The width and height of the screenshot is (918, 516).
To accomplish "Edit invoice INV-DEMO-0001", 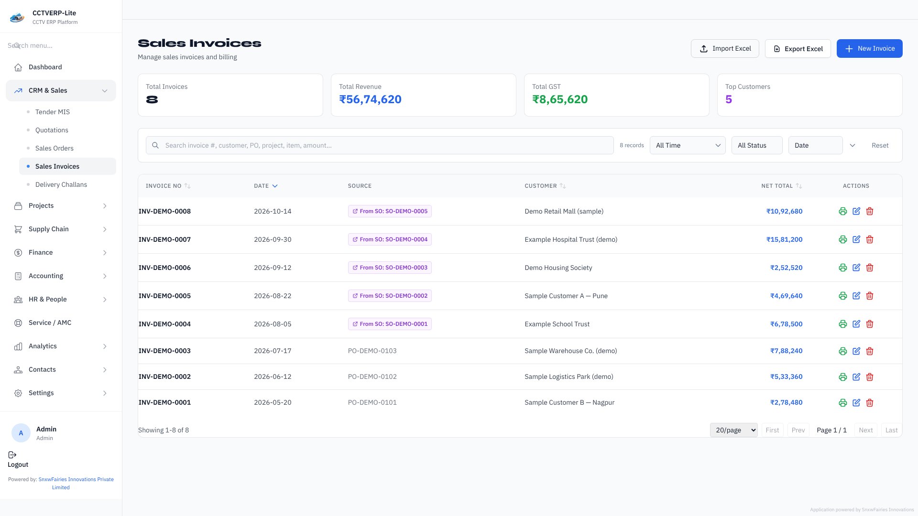I will click(x=856, y=403).
